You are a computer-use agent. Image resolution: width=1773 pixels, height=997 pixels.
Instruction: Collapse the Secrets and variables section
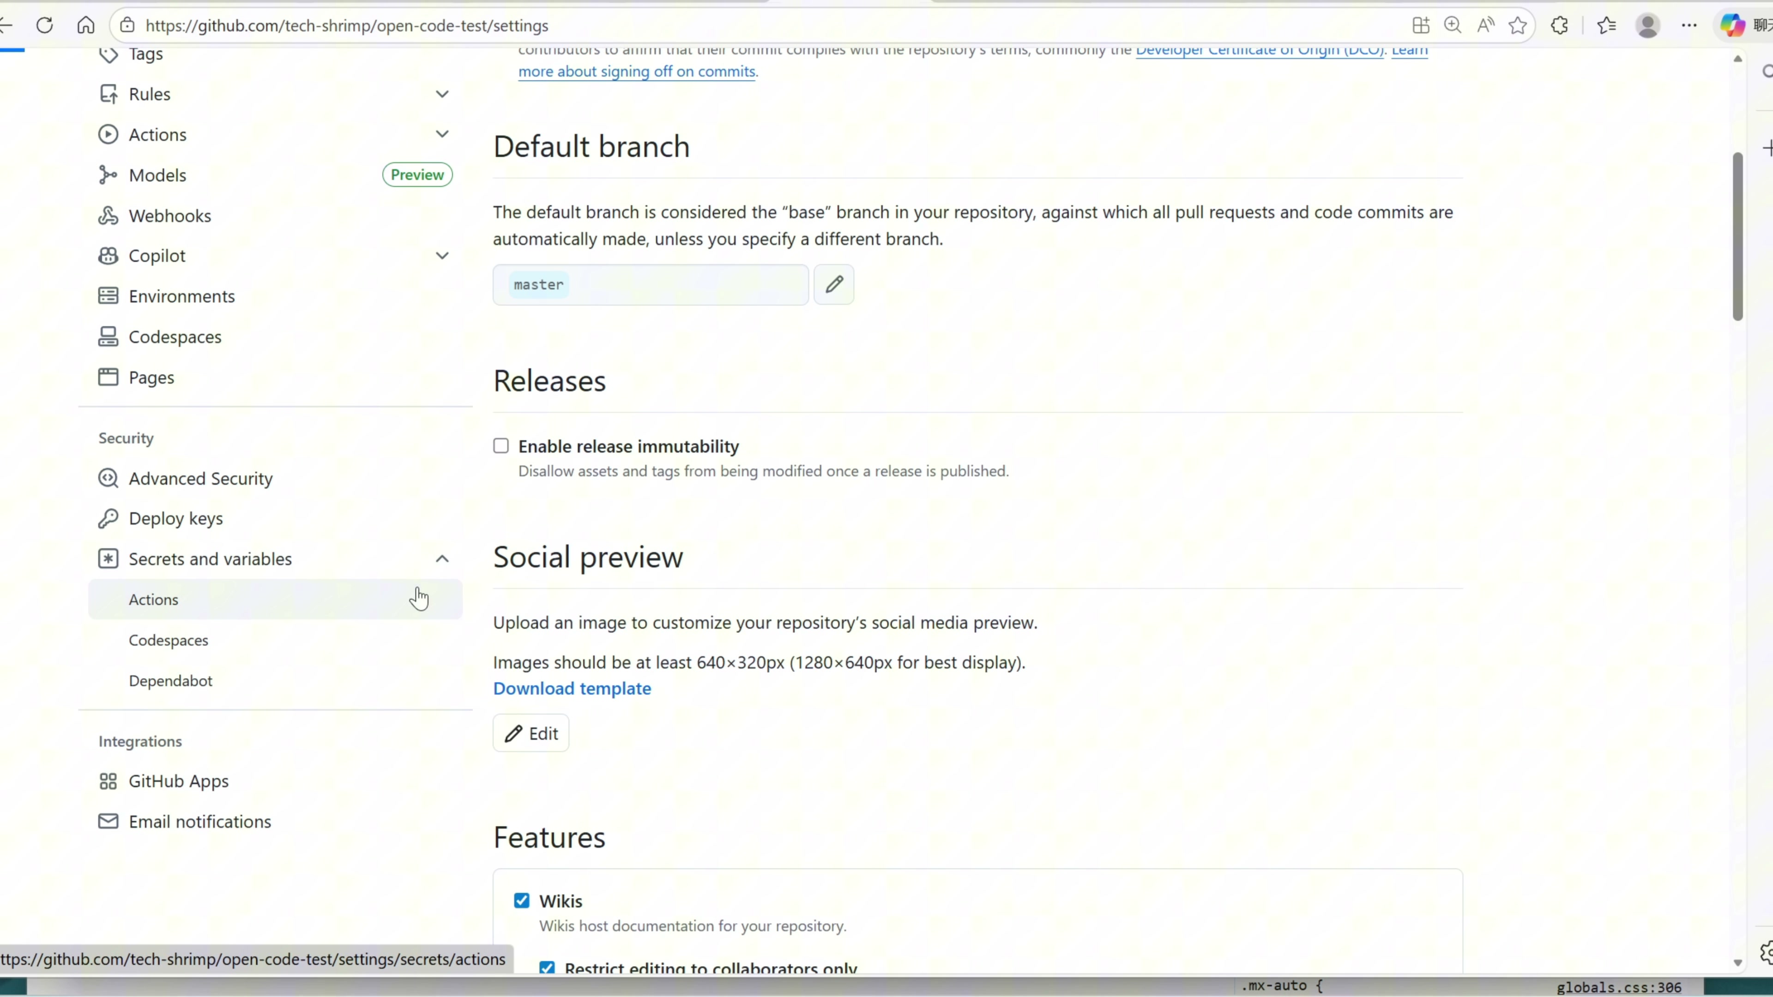[x=442, y=559]
